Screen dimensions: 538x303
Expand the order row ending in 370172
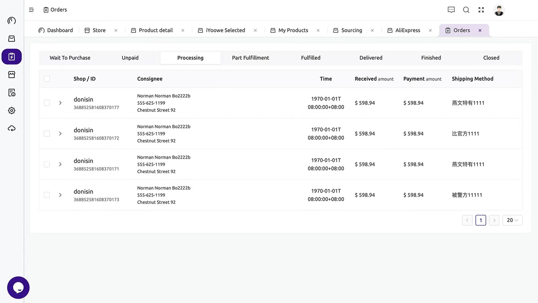60,133
